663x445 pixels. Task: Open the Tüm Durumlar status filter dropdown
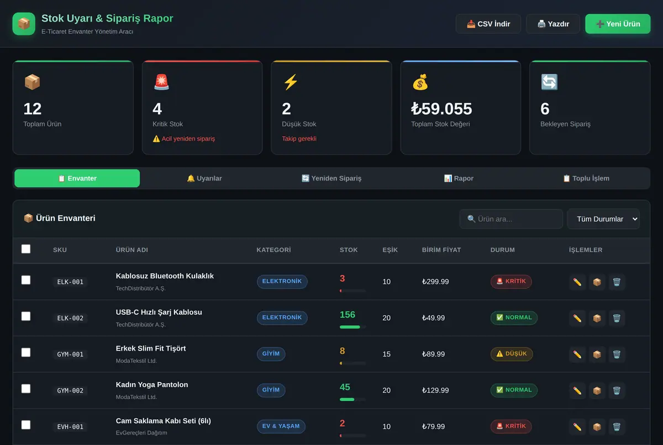click(x=603, y=219)
